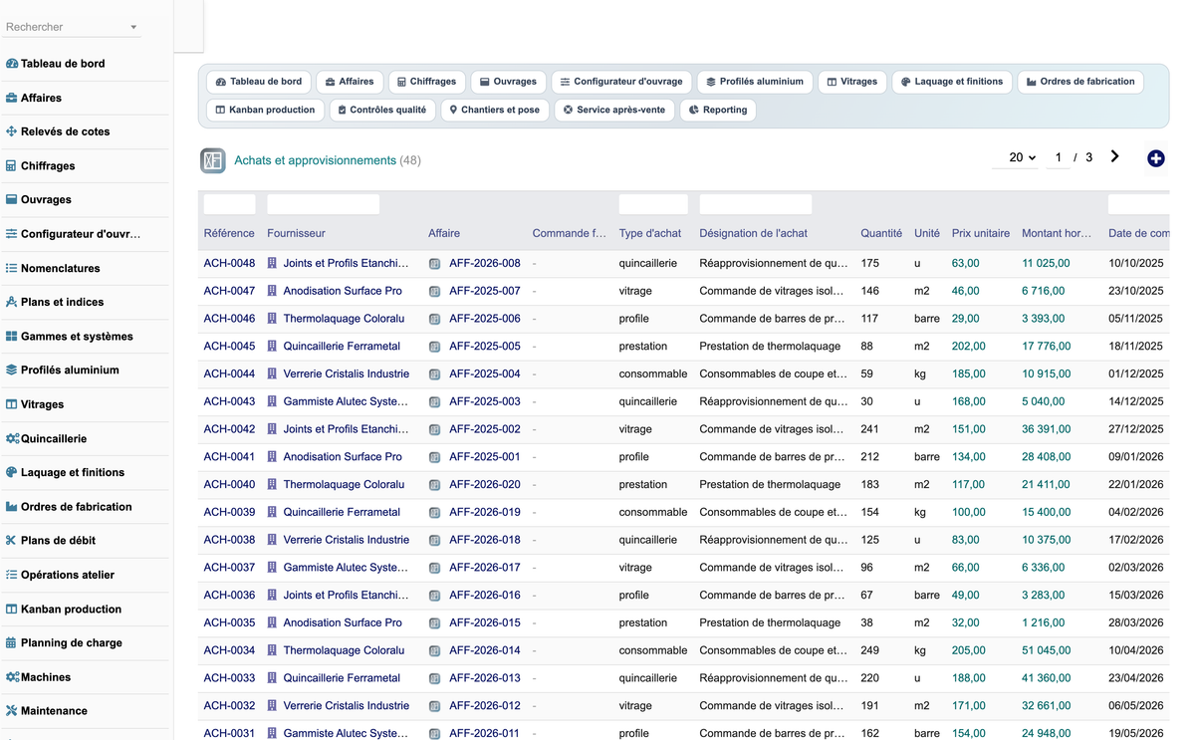This screenshot has height=740, width=1195.
Task: Open the Vitrages top tab
Action: tap(851, 82)
